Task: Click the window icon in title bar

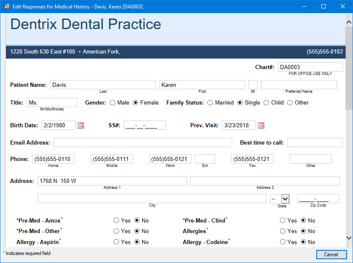Action: tap(6, 6)
